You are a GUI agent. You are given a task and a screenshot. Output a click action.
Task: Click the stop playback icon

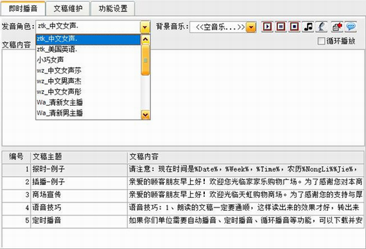point(294,26)
